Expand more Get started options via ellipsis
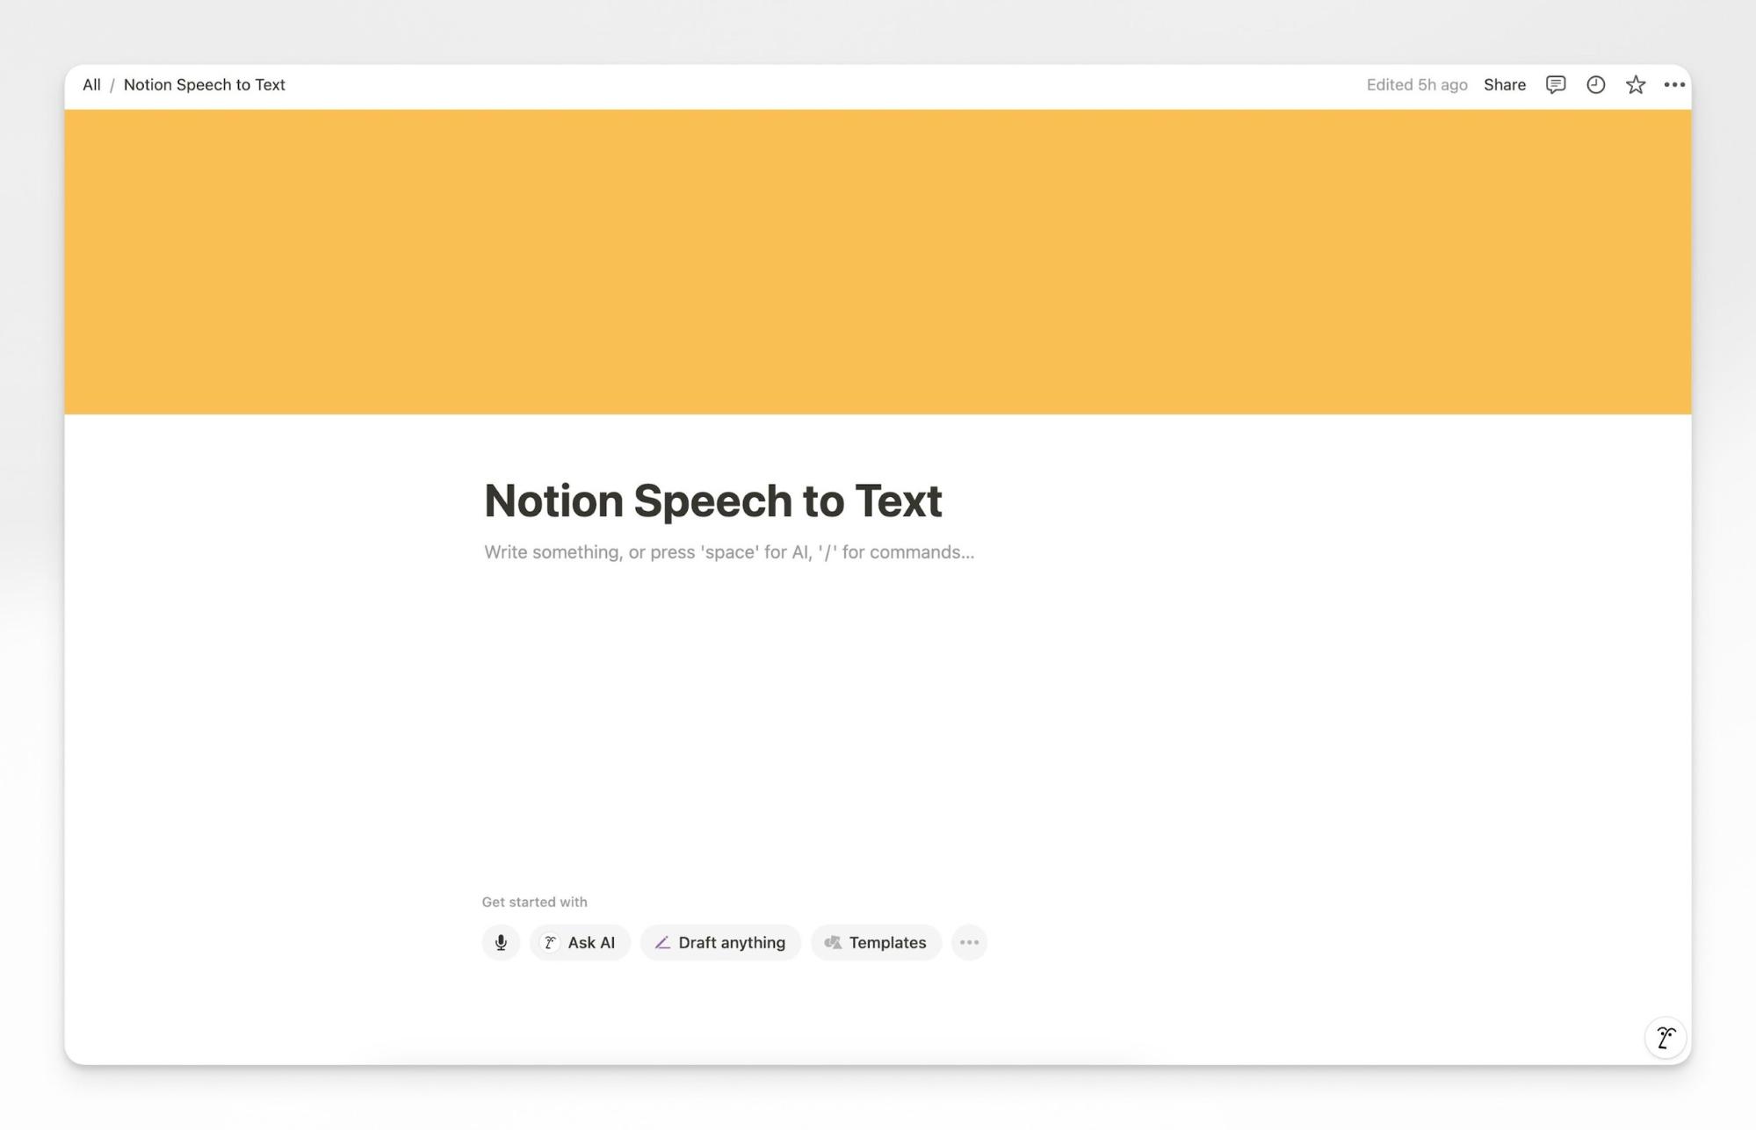Image resolution: width=1756 pixels, height=1130 pixels. [x=969, y=942]
